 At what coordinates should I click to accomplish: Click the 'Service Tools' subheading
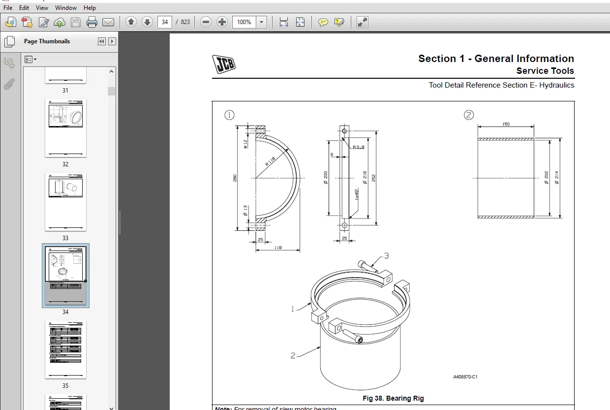(x=545, y=71)
